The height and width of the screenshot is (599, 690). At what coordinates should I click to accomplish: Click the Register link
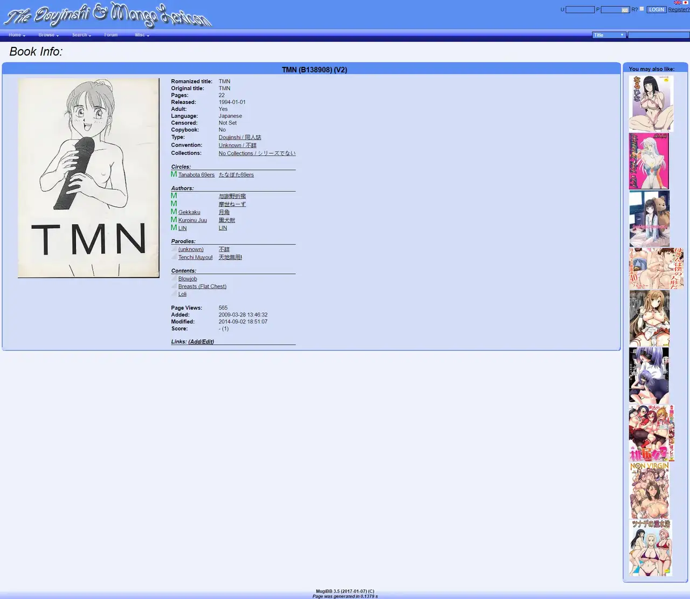(x=678, y=10)
